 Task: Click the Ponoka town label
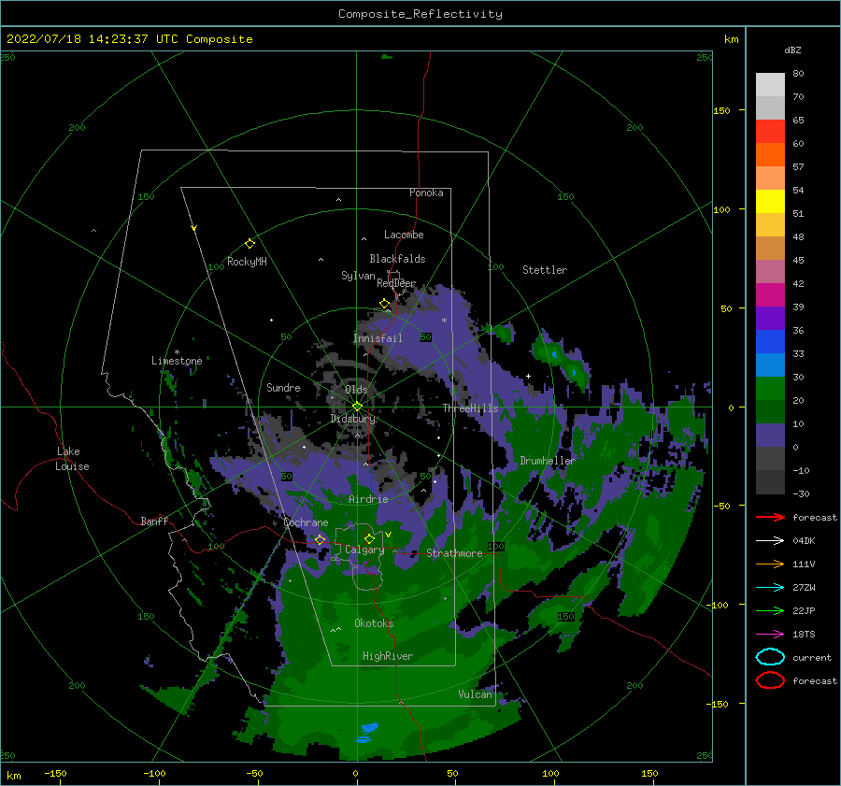(x=426, y=193)
